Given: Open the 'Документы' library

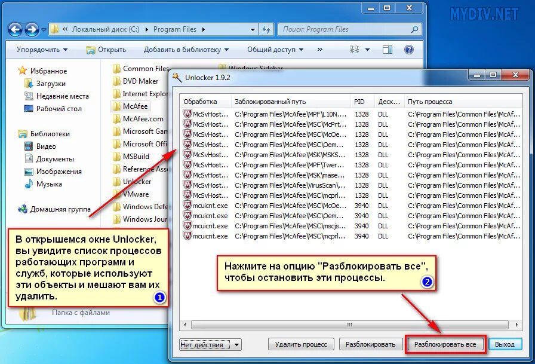Looking at the screenshot, I should point(49,159).
